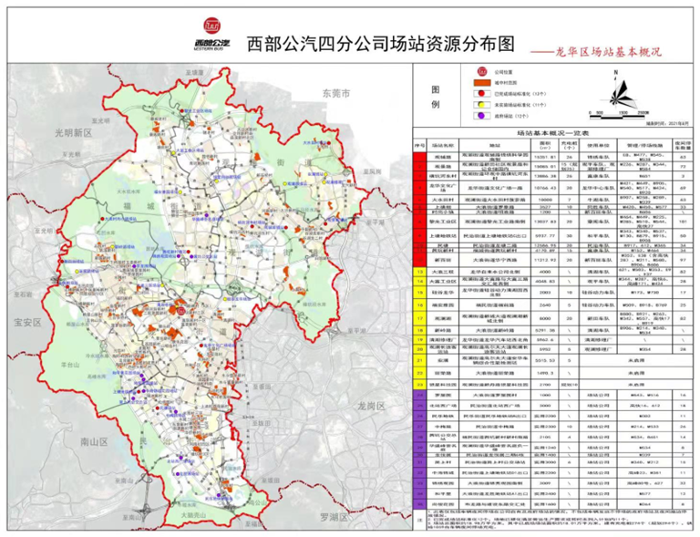Click the yellow cell numbered 23
Viewport: 700px width, 537px height.
coord(419,384)
